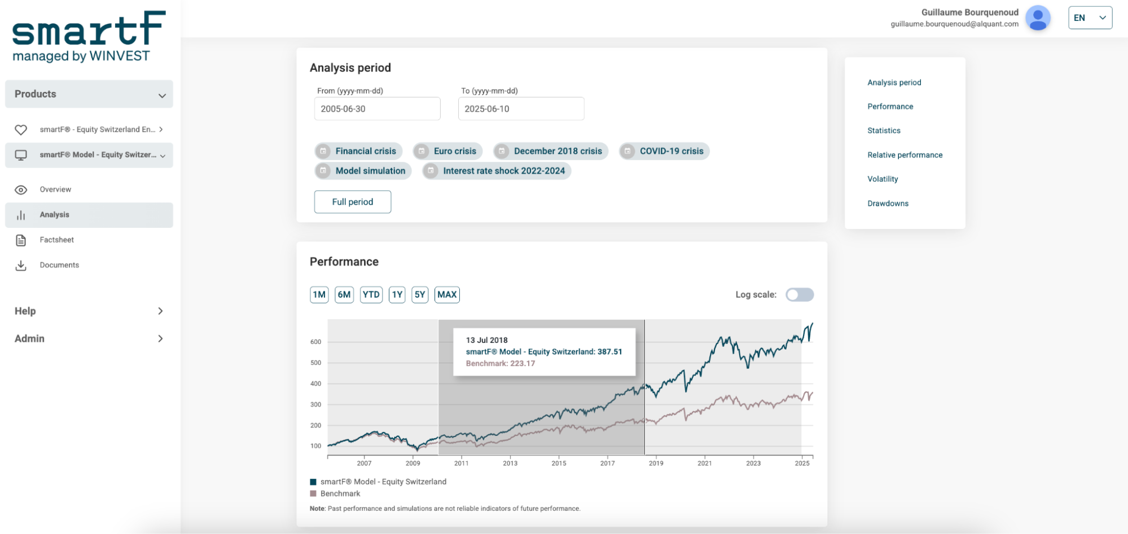Toggle the Log scale switch
1128x534 pixels.
800,294
